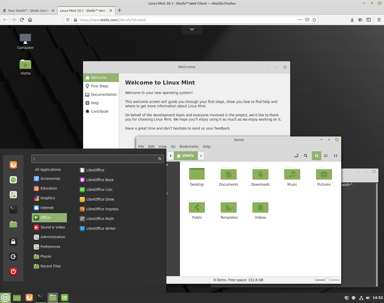Open Software Manager from menu favorites
384x303 pixels.
pos(13,180)
